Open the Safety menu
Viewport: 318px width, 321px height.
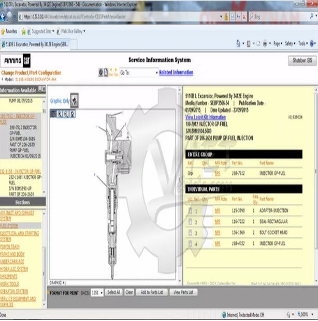[x=290, y=44]
